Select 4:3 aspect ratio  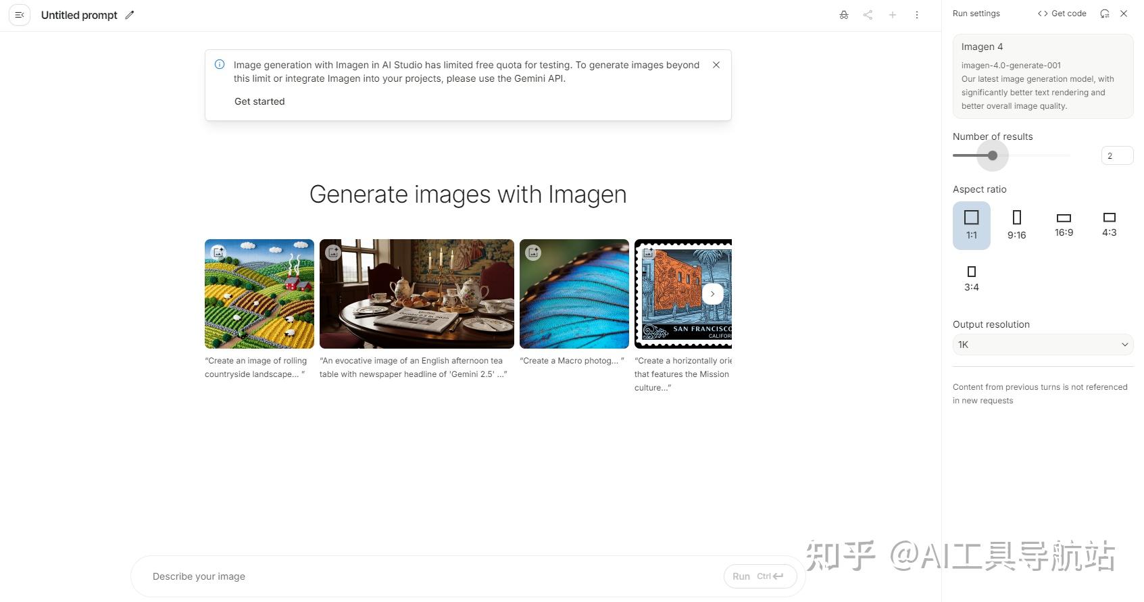coord(1110,225)
